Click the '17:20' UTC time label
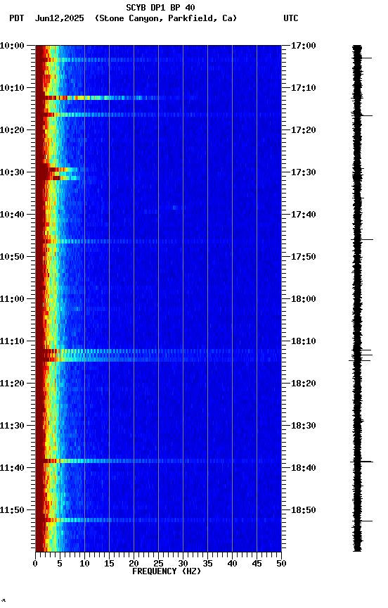This screenshot has height=608, width=388. click(304, 130)
